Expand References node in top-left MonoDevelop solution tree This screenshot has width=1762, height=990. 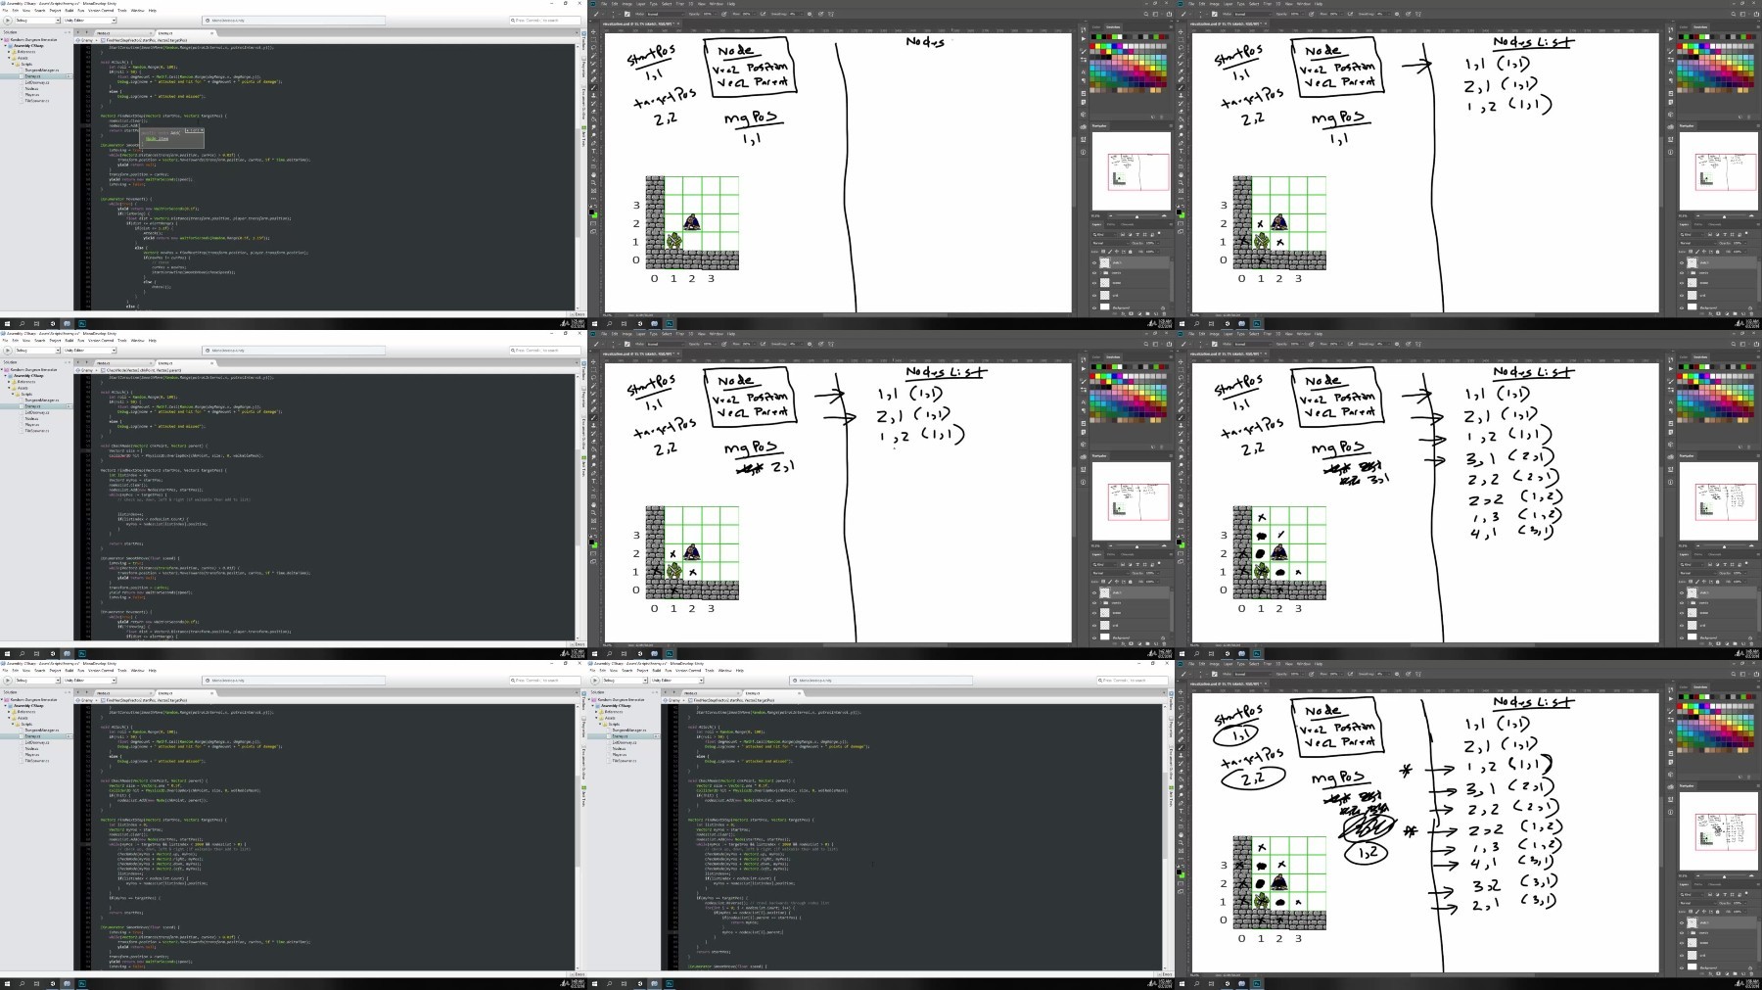[x=9, y=52]
